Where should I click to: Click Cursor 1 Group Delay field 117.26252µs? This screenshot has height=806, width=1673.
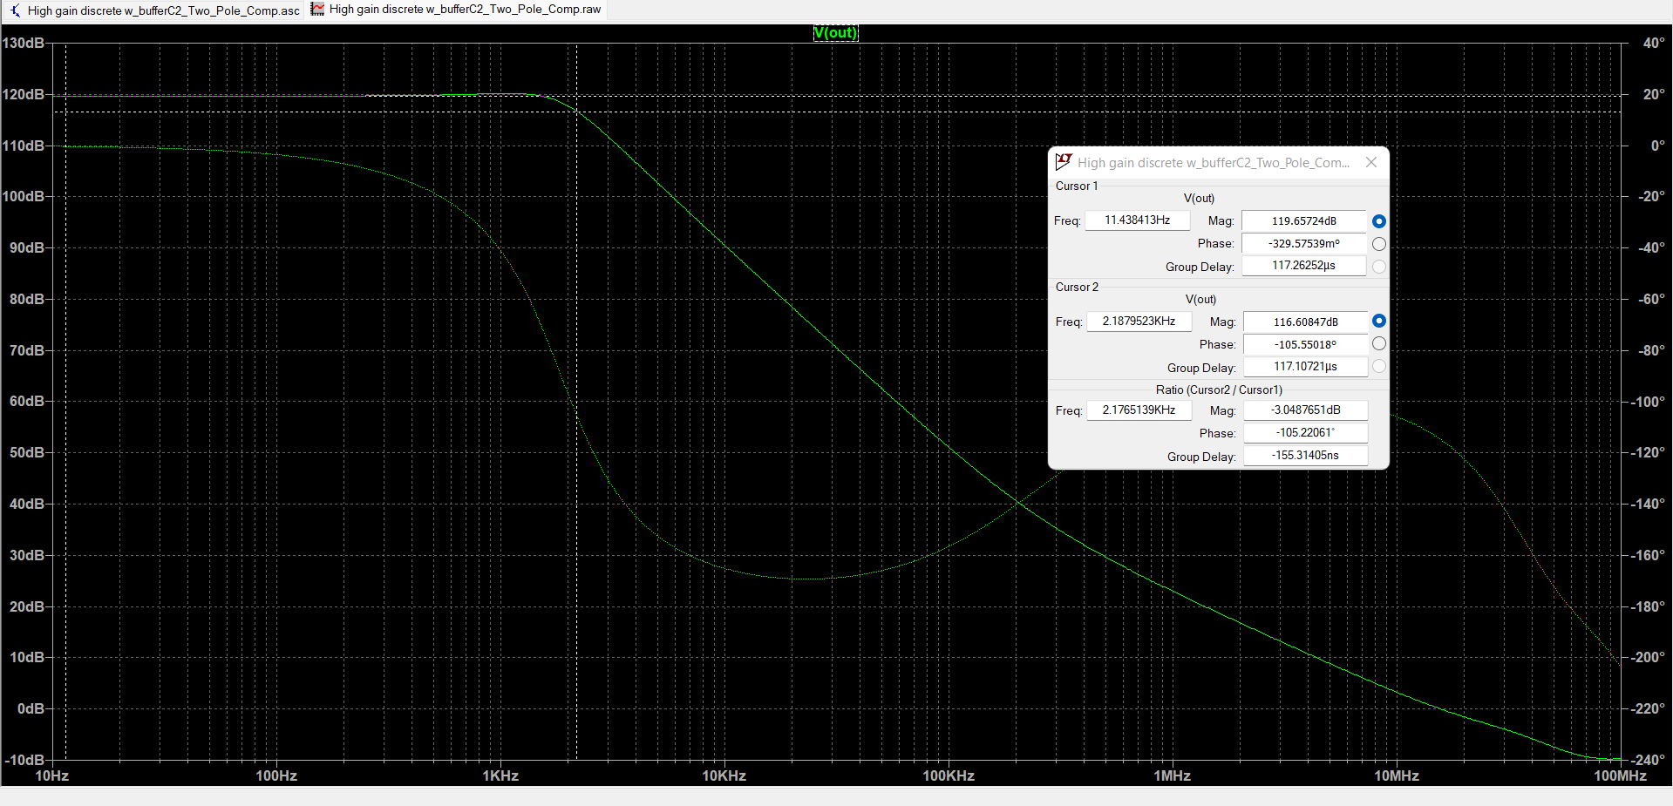coord(1303,266)
